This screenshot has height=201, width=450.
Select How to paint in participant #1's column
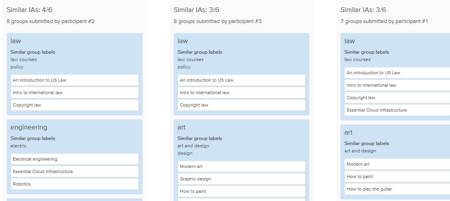pyautogui.click(x=397, y=177)
